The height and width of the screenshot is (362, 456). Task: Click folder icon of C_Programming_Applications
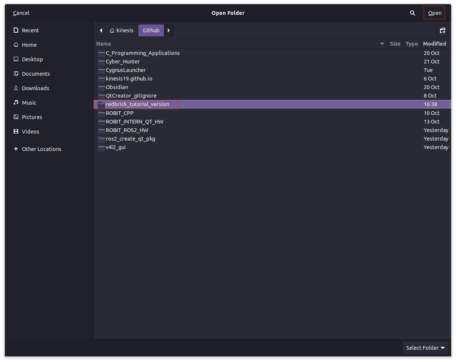click(101, 53)
